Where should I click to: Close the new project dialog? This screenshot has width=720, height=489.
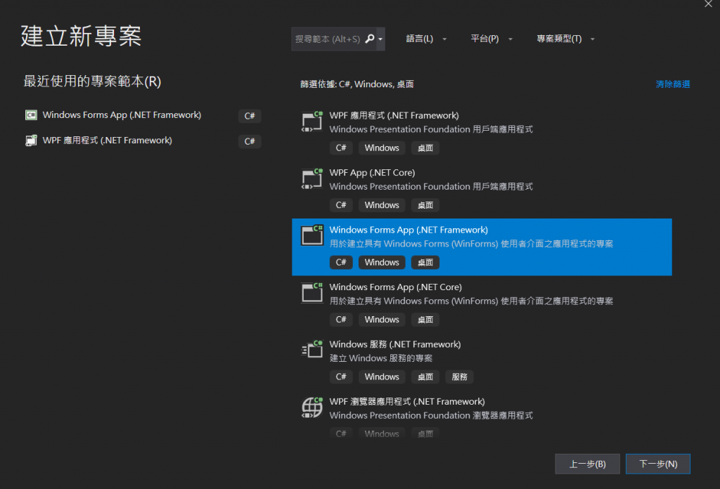[709, 4]
